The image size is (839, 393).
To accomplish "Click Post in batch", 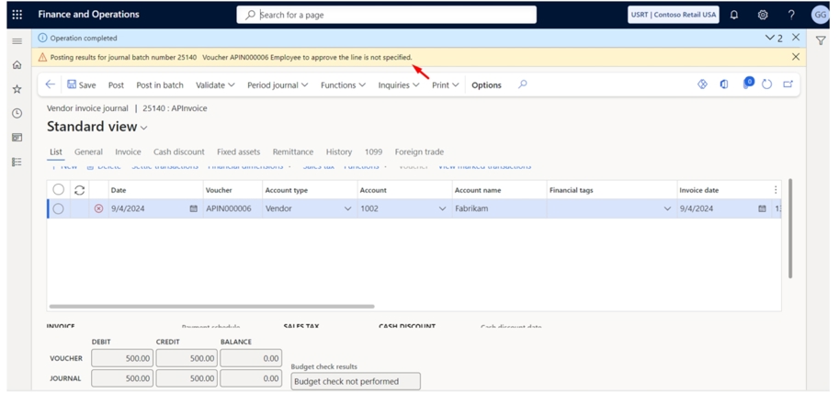I will [x=160, y=85].
